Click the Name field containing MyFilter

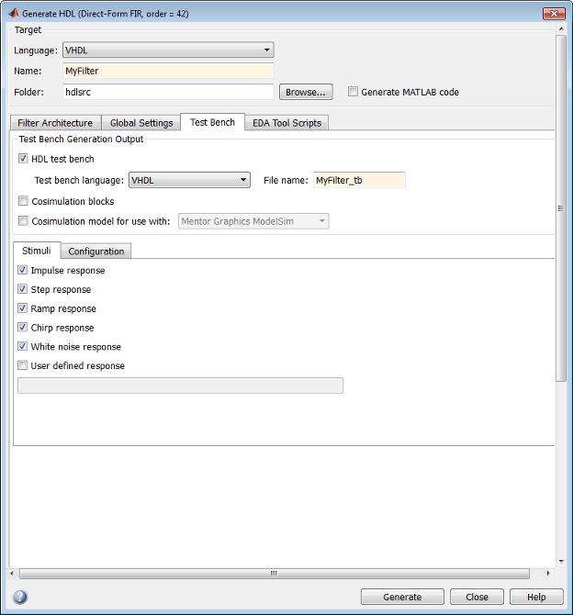(168, 71)
